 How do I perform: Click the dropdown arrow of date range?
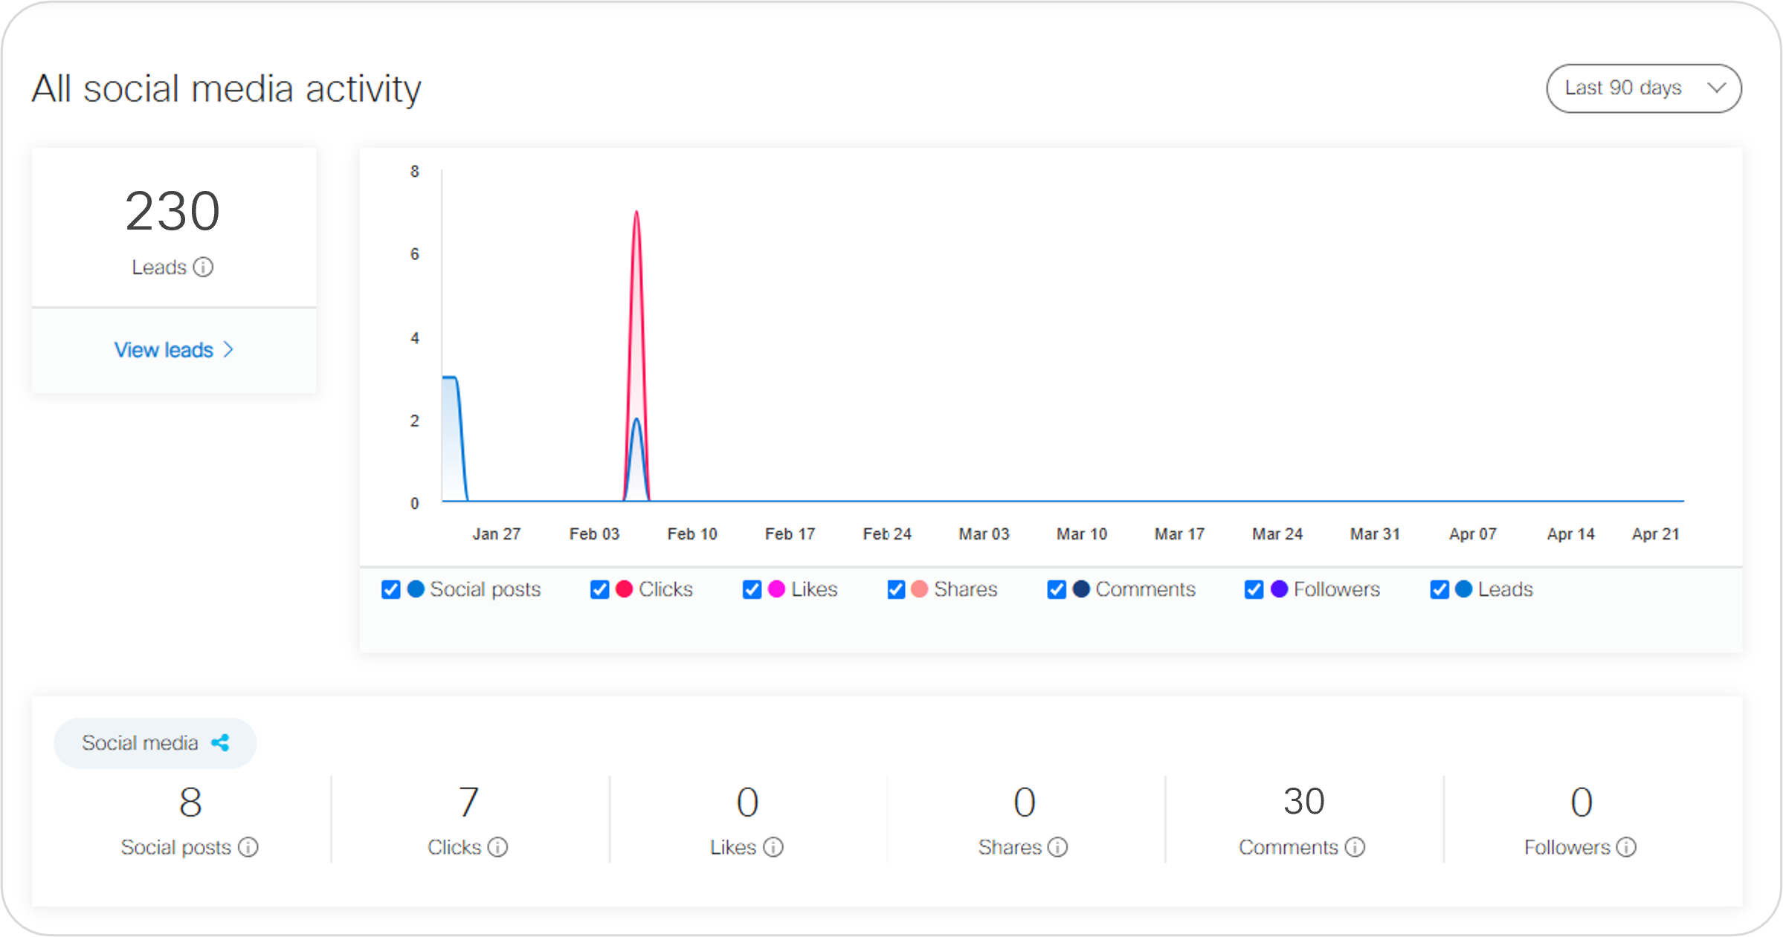(x=1716, y=88)
